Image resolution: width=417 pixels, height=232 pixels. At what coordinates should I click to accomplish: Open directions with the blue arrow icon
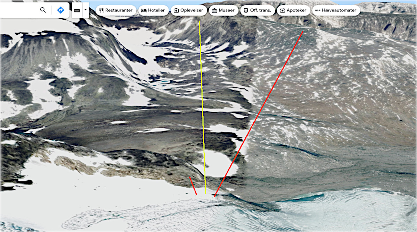click(x=60, y=10)
